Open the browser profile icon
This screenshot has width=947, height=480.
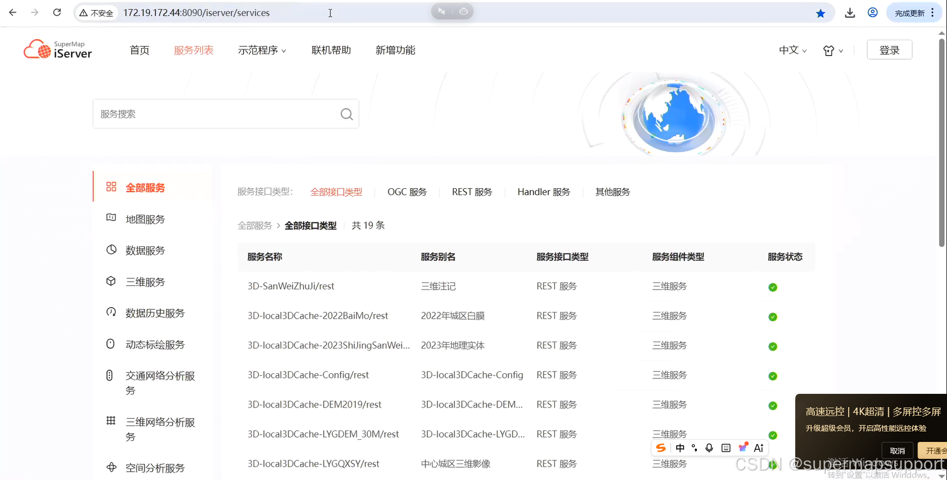pos(872,13)
